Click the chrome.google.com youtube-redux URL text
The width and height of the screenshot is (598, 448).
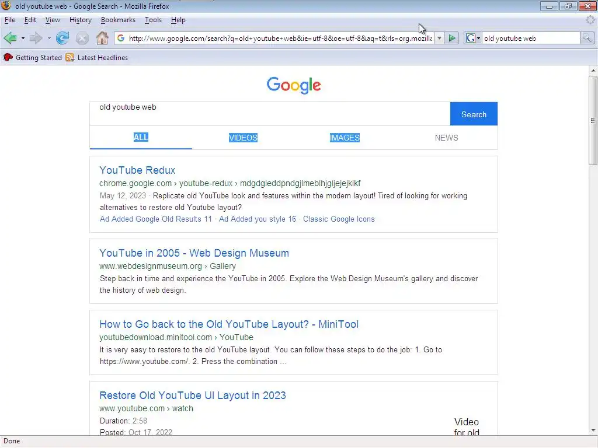pyautogui.click(x=230, y=183)
